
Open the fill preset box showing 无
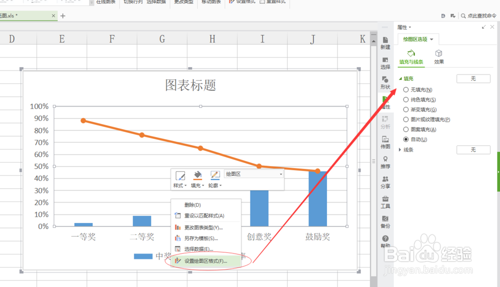[473, 78]
